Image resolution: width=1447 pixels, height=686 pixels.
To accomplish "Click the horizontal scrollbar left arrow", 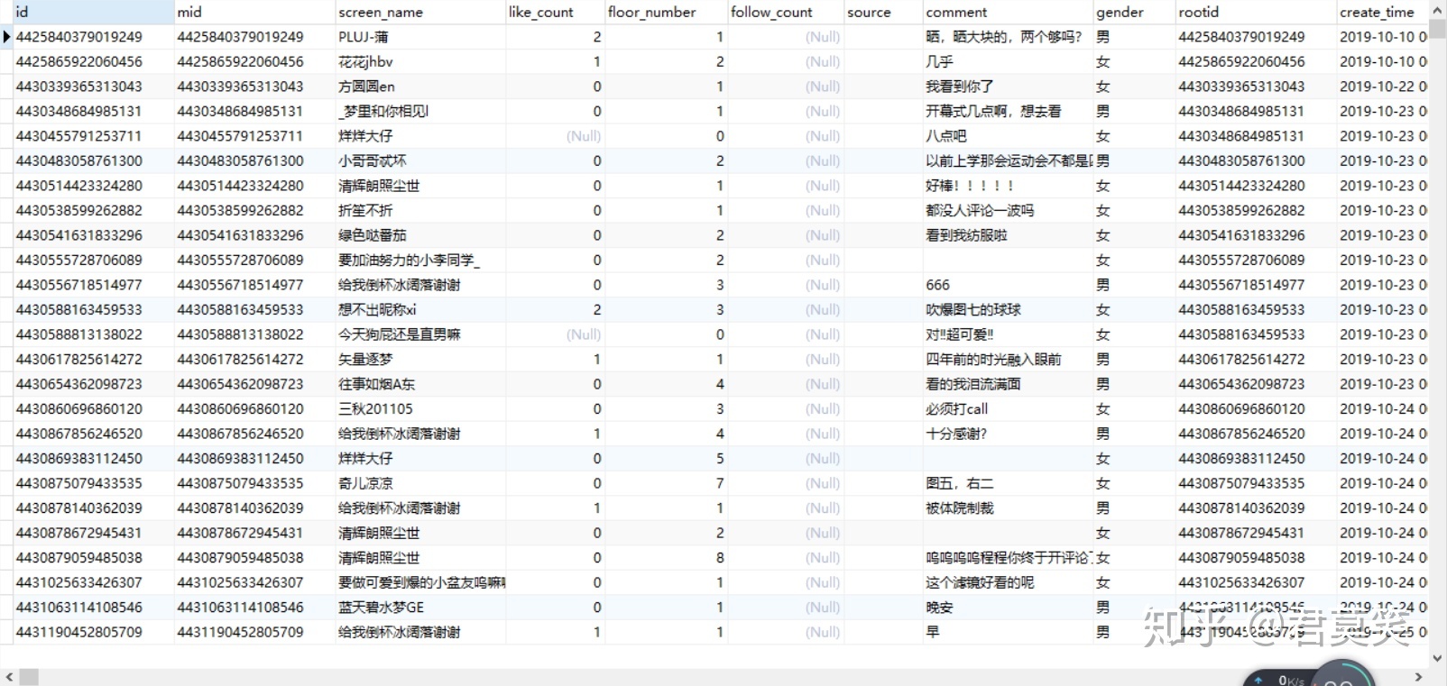I will (x=9, y=677).
